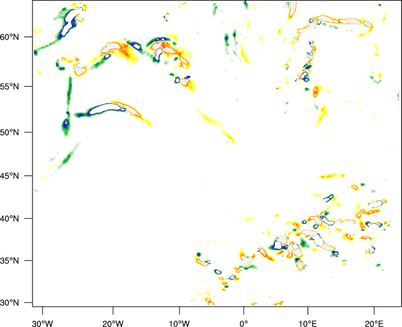The width and height of the screenshot is (402, 327).
Task: Click the 50°N latitude label
Action: pos(9,132)
